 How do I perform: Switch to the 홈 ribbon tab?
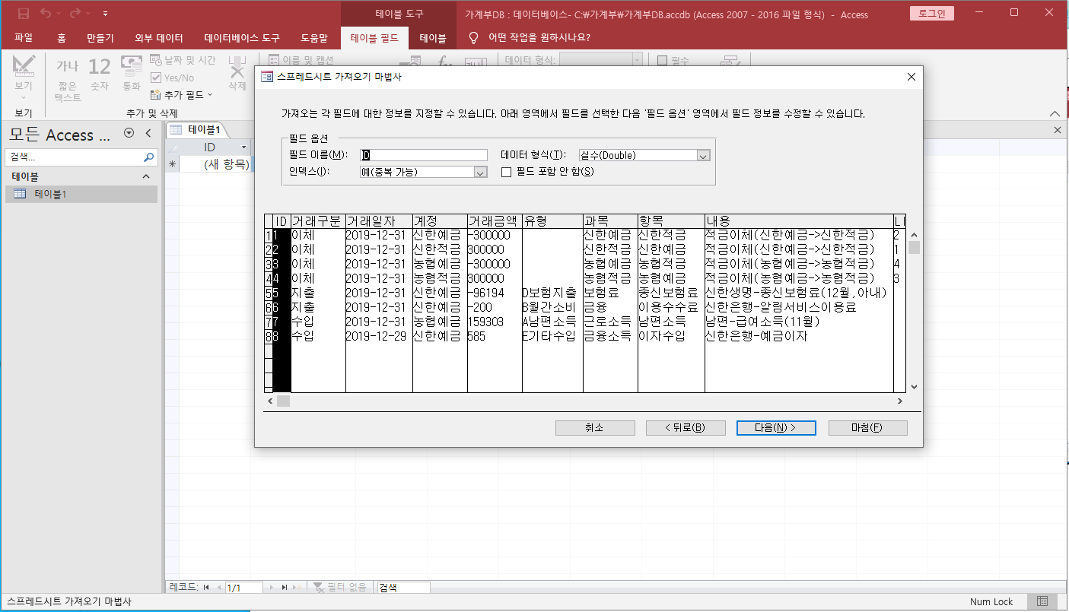coord(62,37)
